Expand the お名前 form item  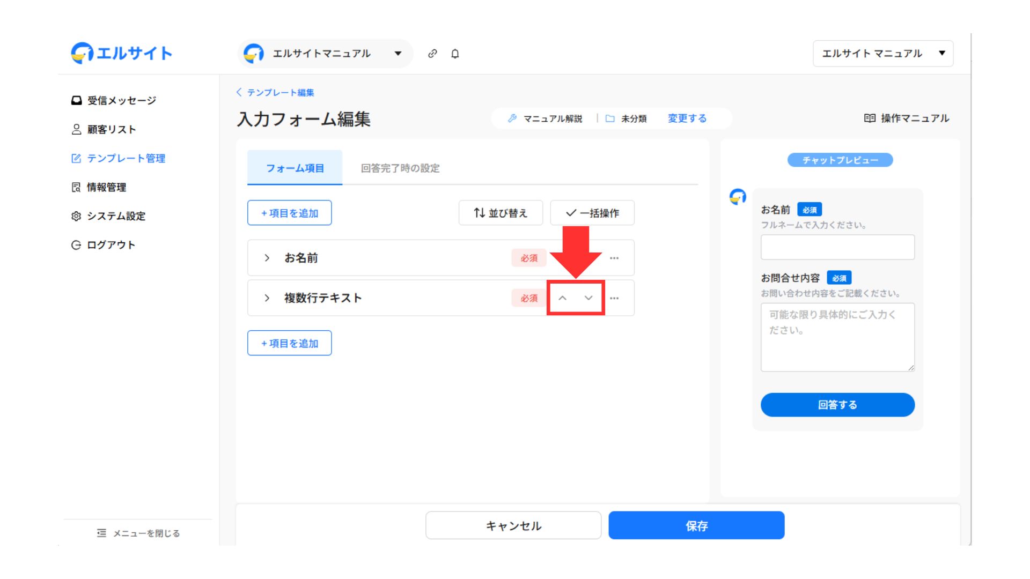tap(267, 258)
